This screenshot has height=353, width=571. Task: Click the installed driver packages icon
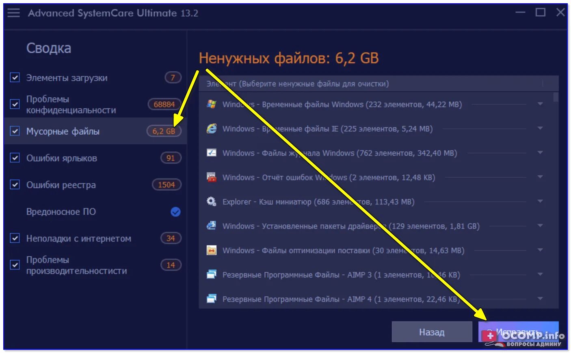(x=211, y=226)
